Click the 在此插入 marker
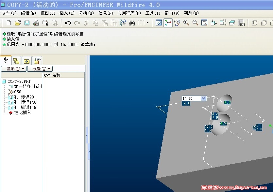 pyautogui.click(x=23, y=112)
